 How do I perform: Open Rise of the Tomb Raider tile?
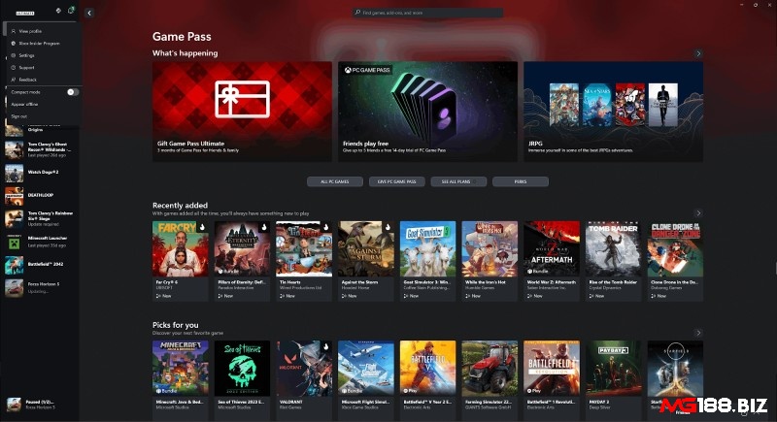(x=614, y=261)
